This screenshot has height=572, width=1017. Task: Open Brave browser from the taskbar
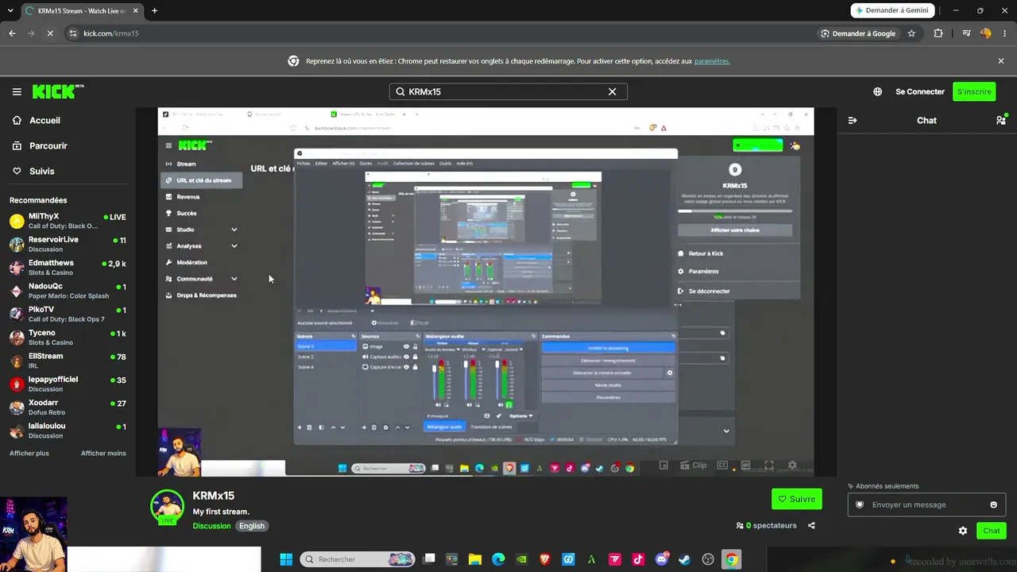[x=545, y=559]
